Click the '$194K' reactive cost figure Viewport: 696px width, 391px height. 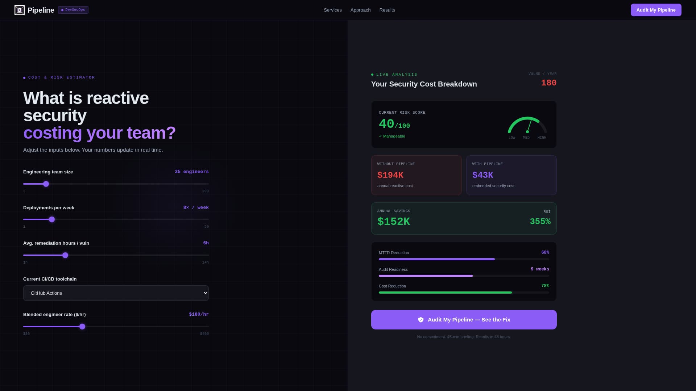coord(390,175)
